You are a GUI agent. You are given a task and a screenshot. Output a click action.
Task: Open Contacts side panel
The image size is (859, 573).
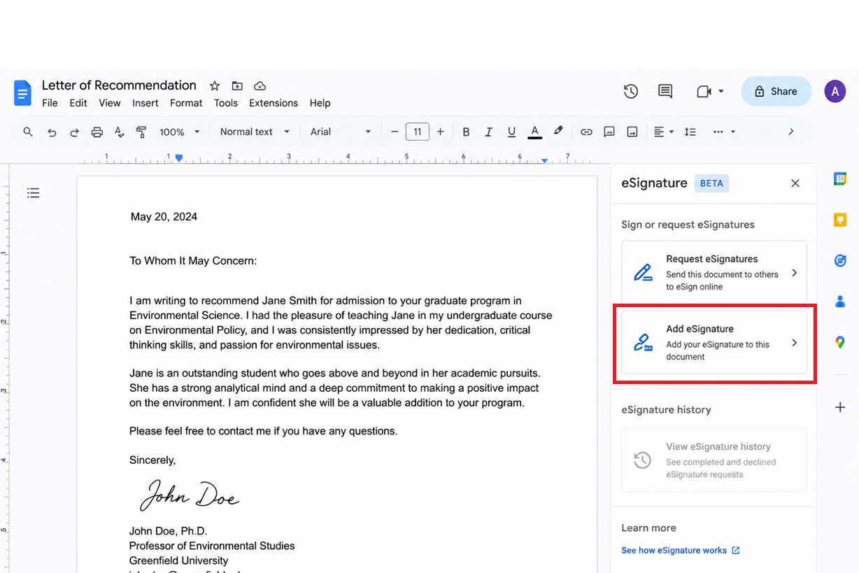840,302
